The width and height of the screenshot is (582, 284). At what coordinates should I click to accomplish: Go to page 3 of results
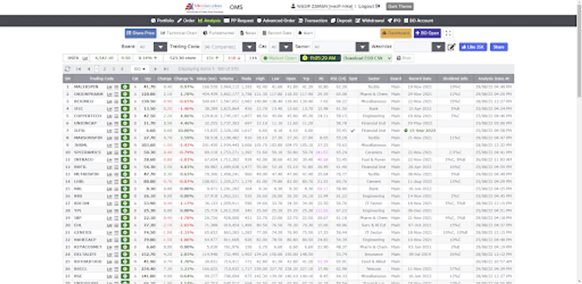[x=113, y=69]
